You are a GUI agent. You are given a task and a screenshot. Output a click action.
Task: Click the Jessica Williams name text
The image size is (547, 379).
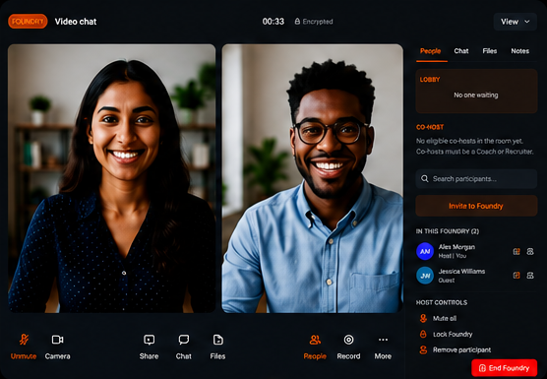pos(461,271)
